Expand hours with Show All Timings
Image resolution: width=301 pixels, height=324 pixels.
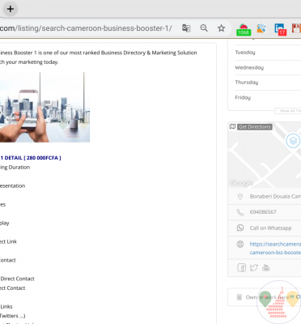288,111
